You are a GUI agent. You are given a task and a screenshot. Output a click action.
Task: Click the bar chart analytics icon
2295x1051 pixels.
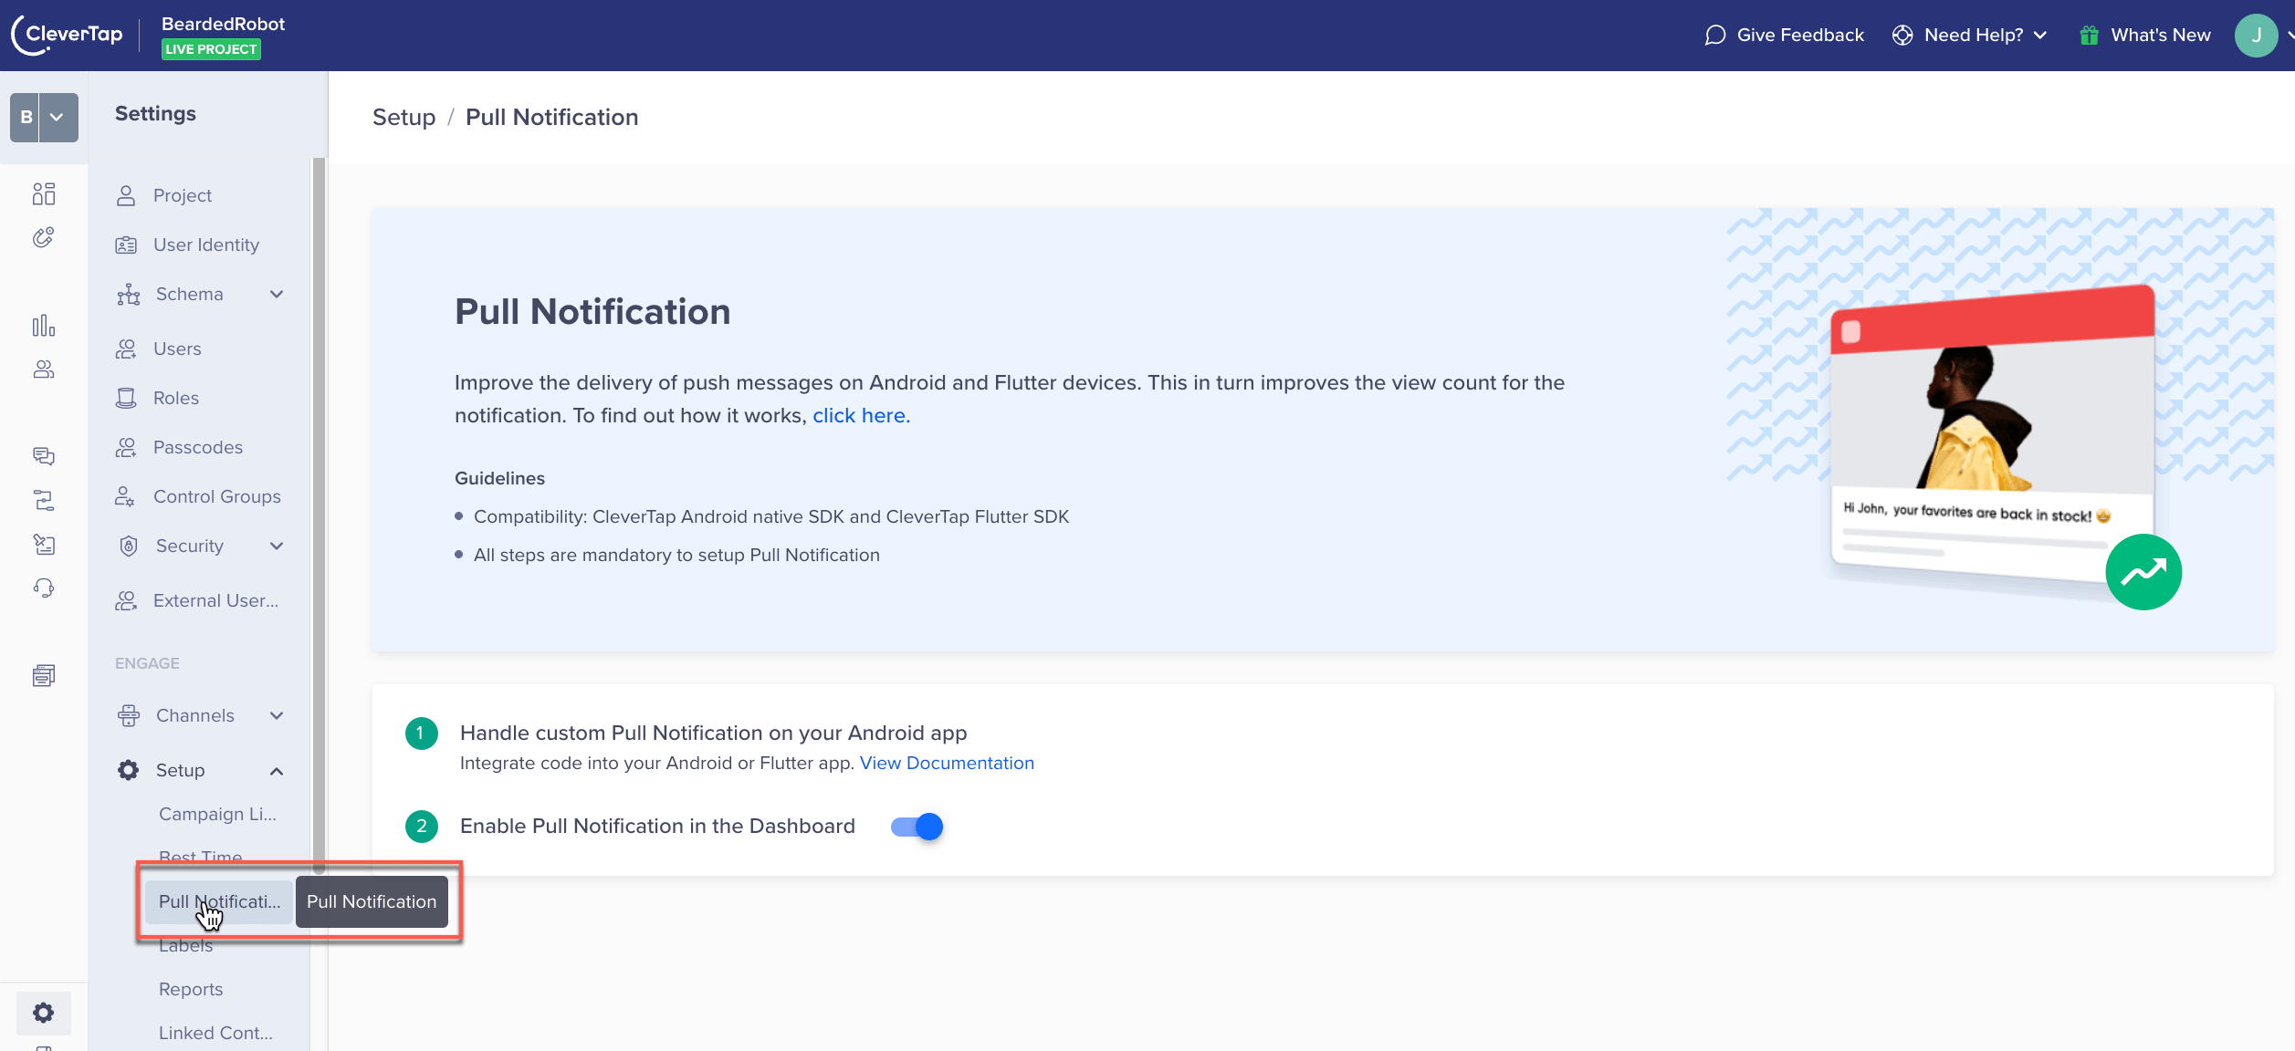click(43, 326)
